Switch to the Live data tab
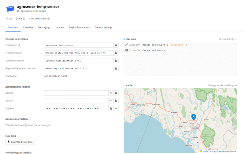The image size is (244, 154). point(28,27)
